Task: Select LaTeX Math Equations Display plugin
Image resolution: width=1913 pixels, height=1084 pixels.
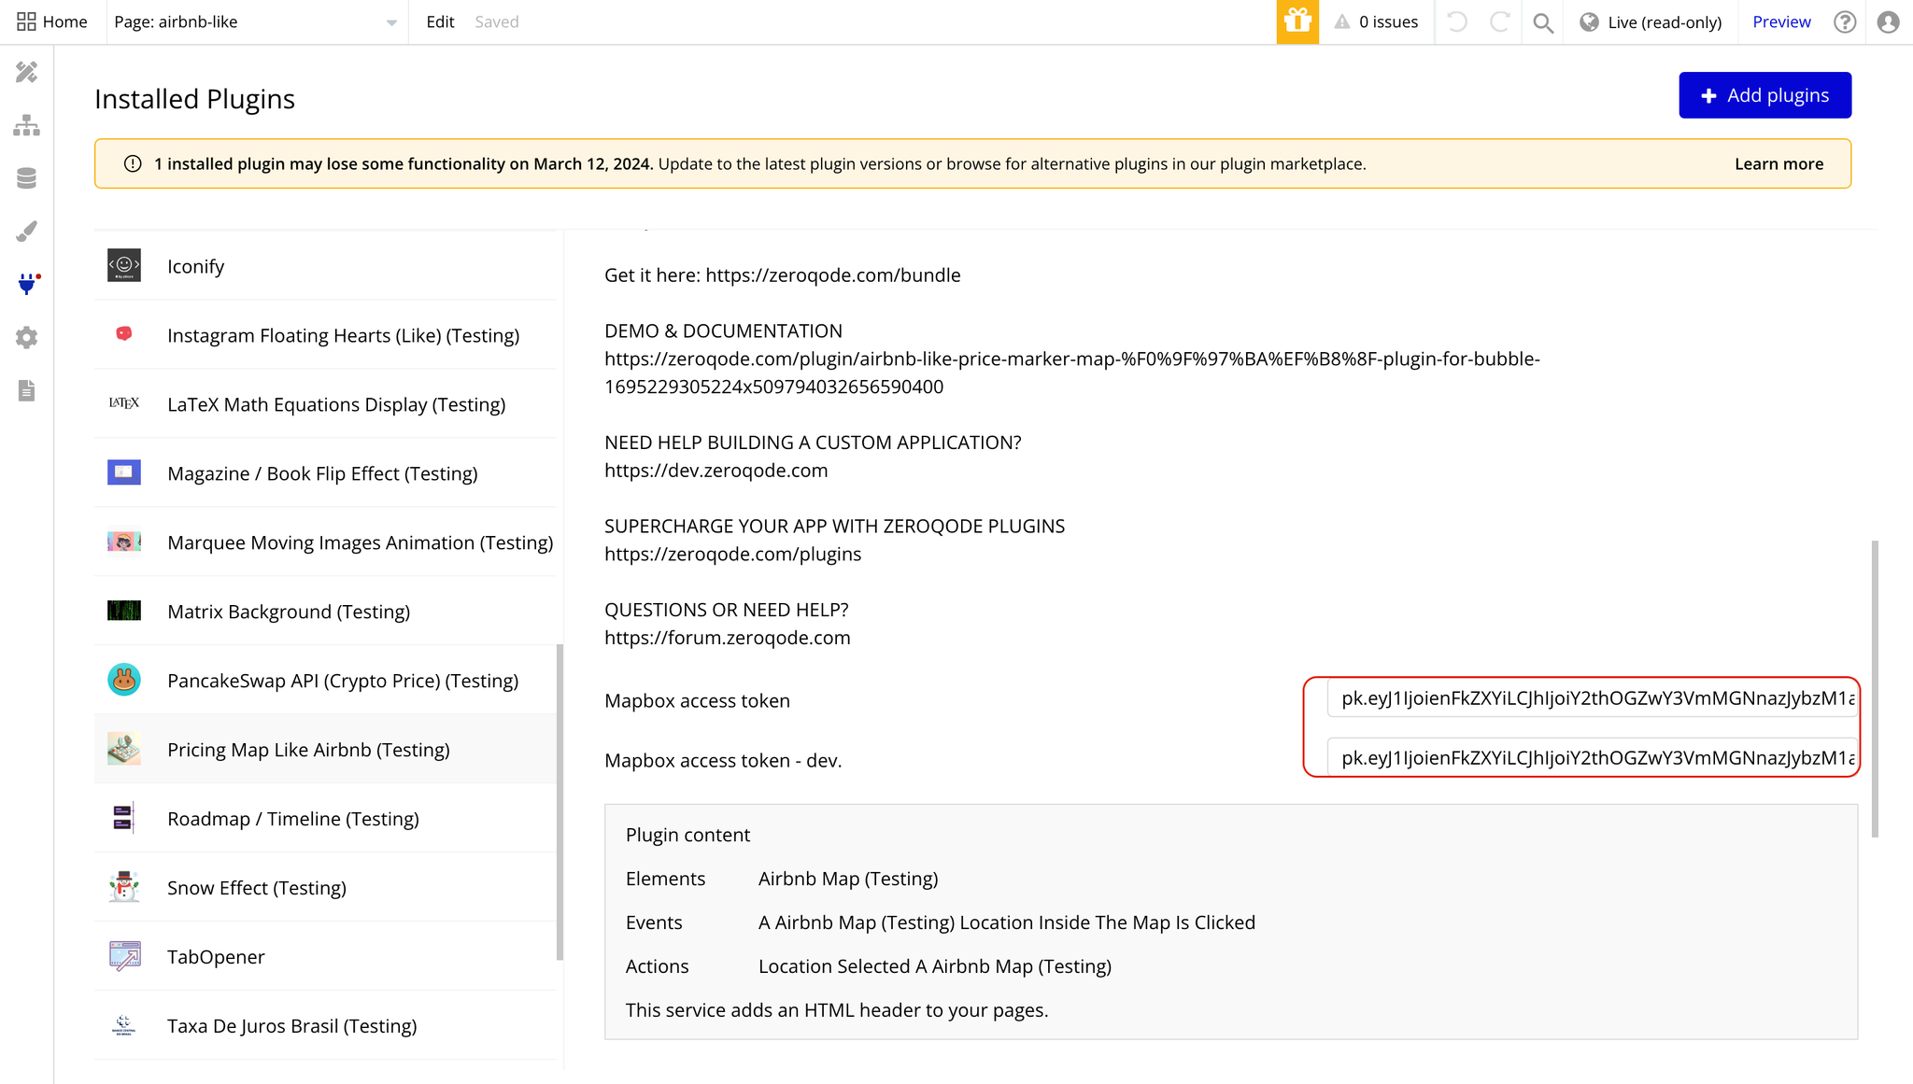Action: [x=336, y=404]
